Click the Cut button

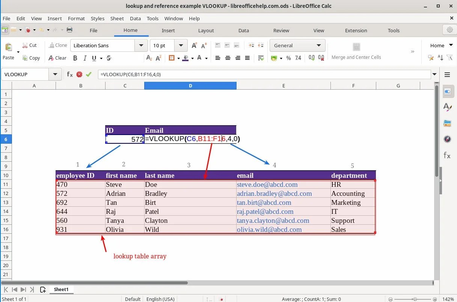(29, 45)
